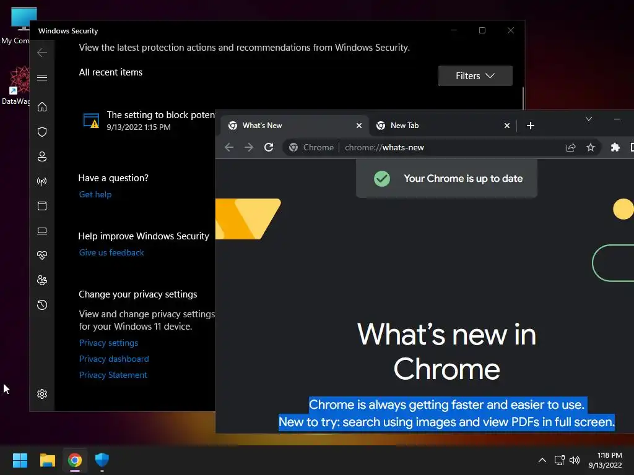Click 'What's new in Chrome' heading
The width and height of the screenshot is (634, 475).
pyautogui.click(x=447, y=352)
